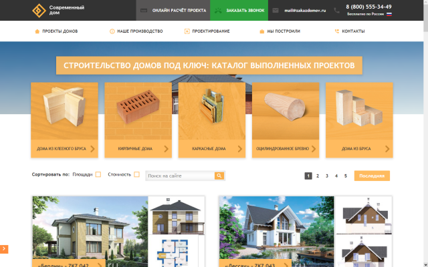Open the Берлин house render photo
This screenshot has height=267, width=428.
pyautogui.click(x=90, y=232)
